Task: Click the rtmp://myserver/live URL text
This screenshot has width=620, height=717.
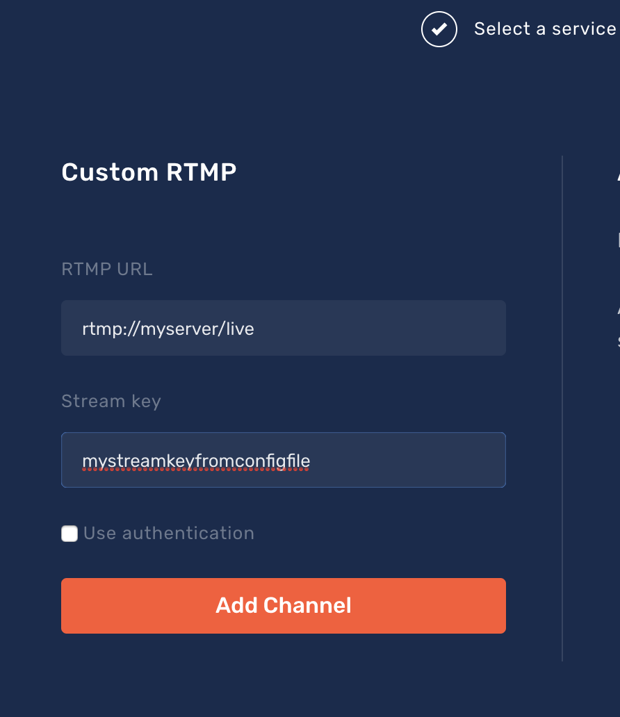Action: (168, 328)
